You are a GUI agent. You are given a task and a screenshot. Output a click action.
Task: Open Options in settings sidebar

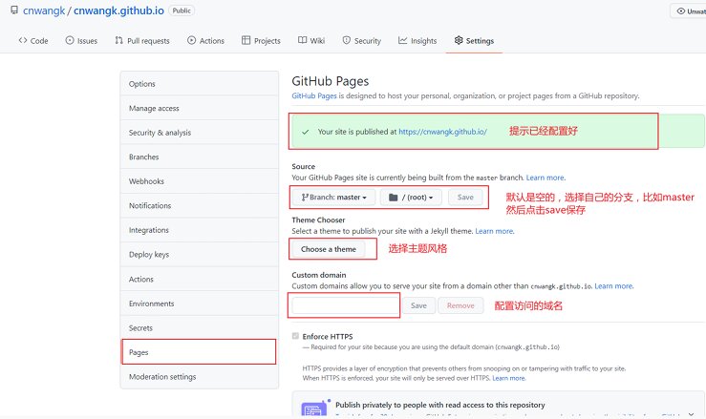[x=200, y=84]
